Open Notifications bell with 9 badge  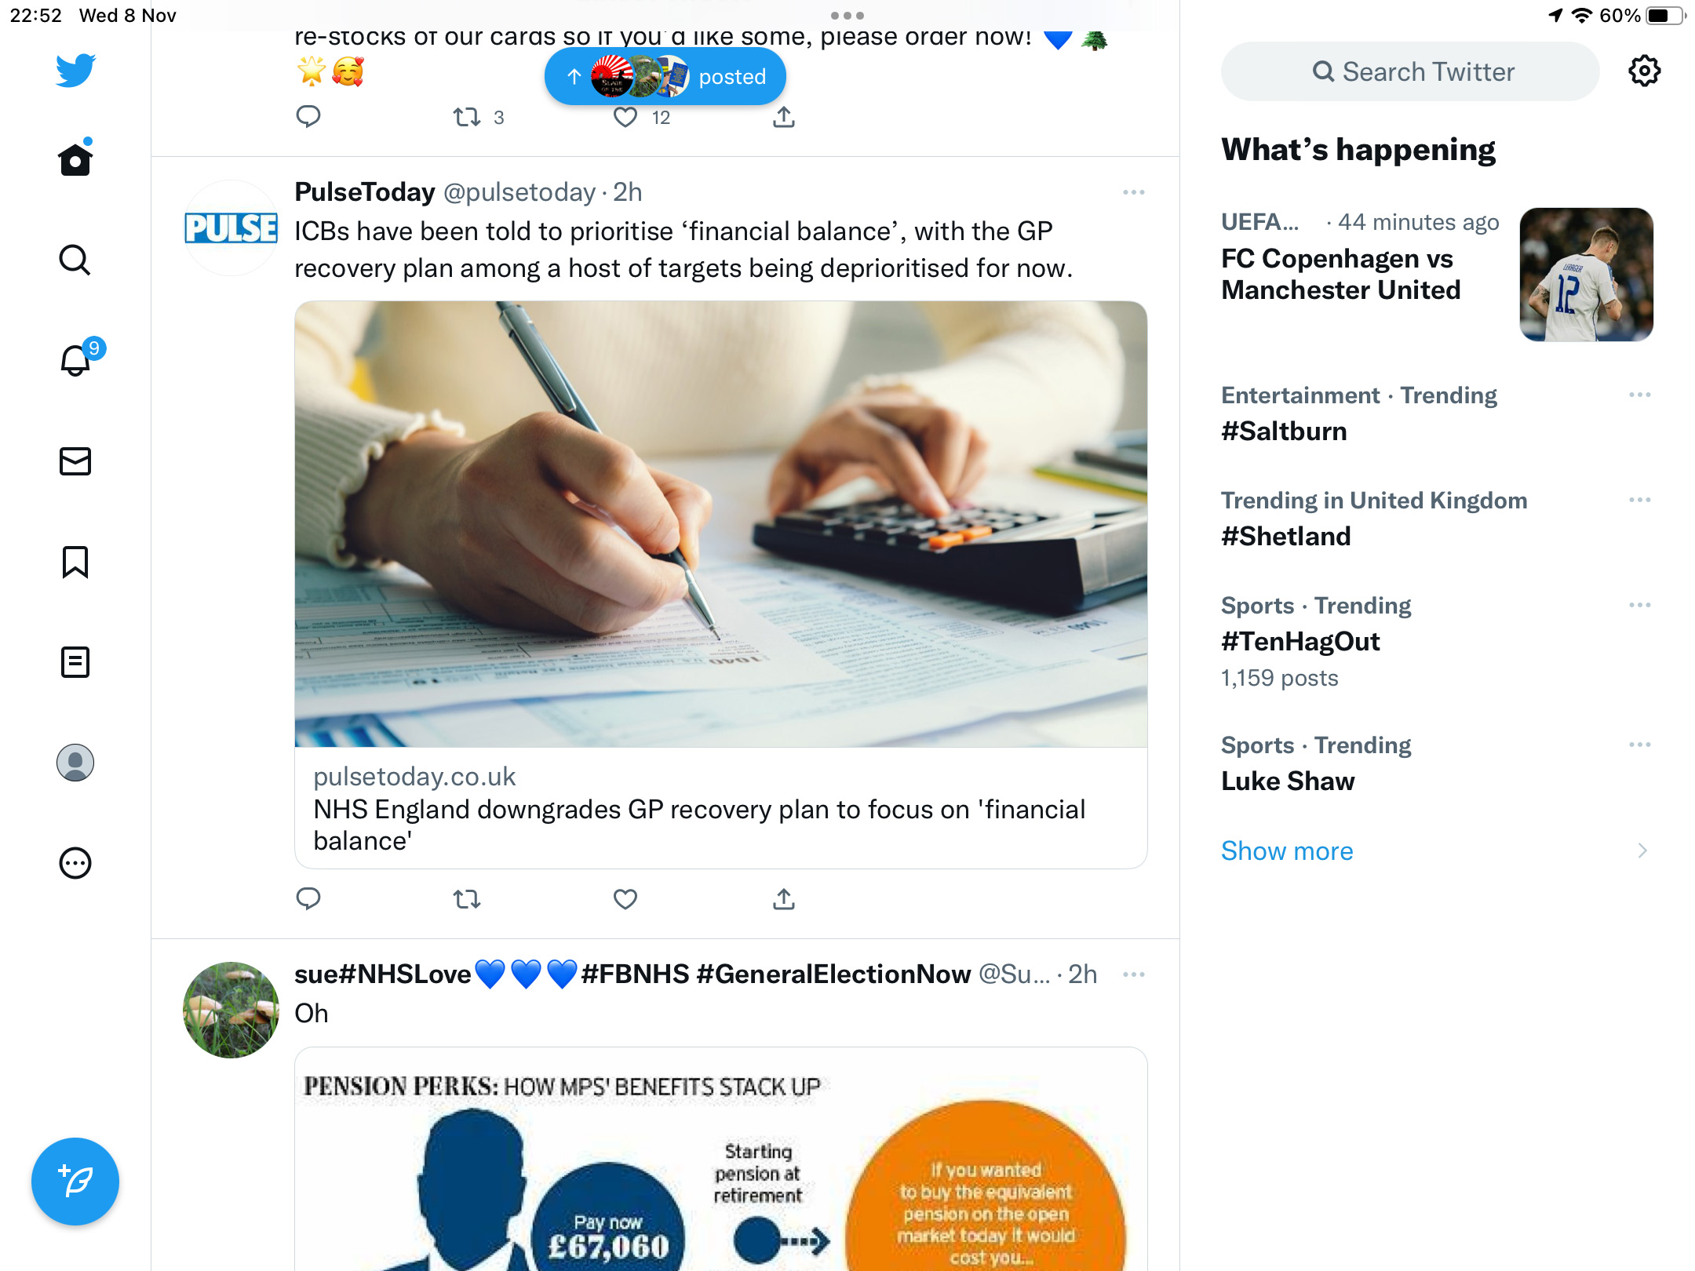click(77, 359)
